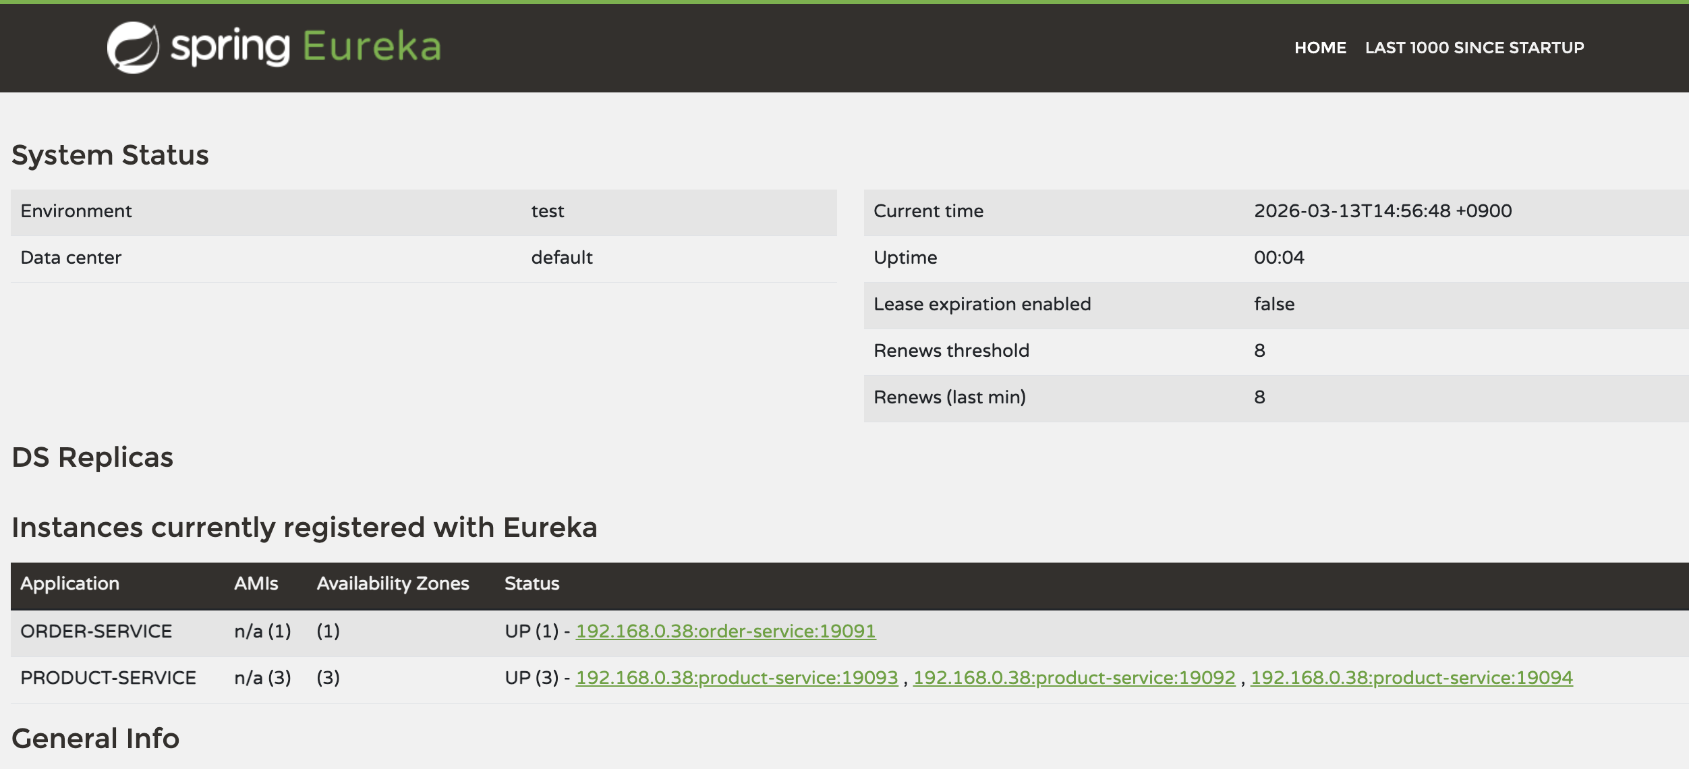Click the Application column header
1689x769 pixels.
click(x=70, y=583)
